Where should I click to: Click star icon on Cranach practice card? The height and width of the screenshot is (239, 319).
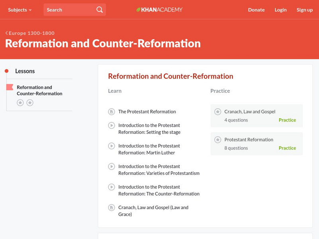[x=218, y=112]
